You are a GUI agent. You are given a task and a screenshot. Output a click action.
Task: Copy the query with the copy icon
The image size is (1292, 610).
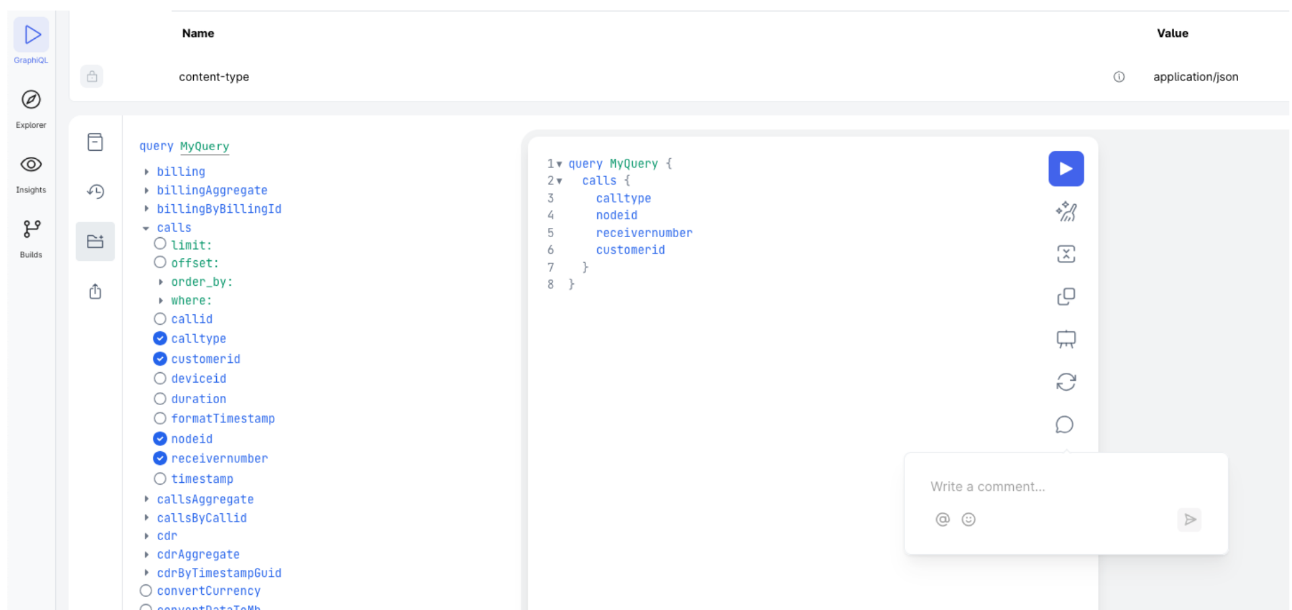pos(1066,296)
